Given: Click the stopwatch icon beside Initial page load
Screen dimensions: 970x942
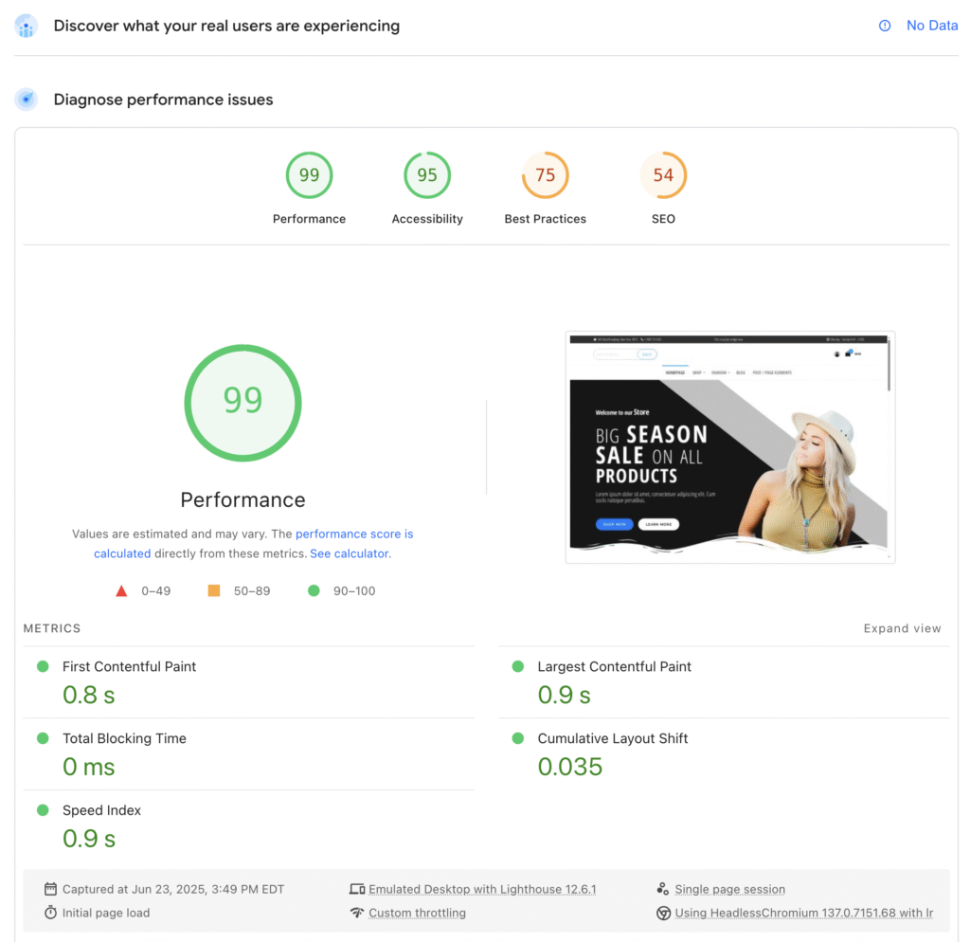Looking at the screenshot, I should 50,913.
